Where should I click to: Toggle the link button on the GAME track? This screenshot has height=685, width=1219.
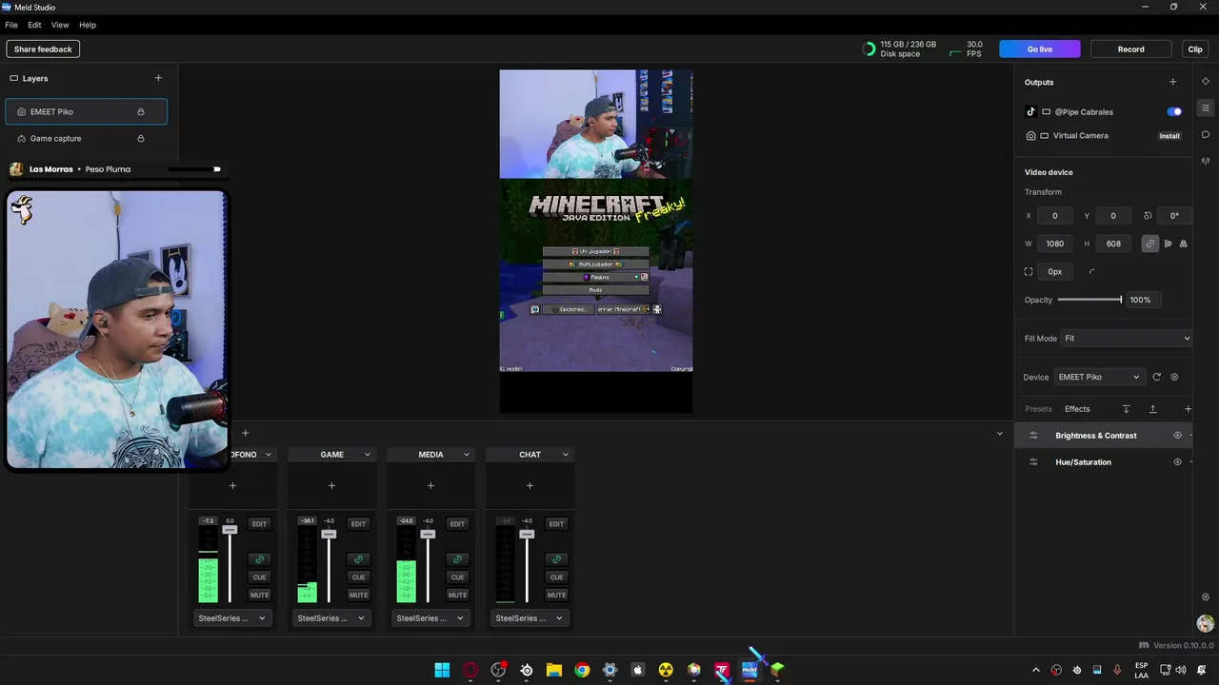point(358,559)
